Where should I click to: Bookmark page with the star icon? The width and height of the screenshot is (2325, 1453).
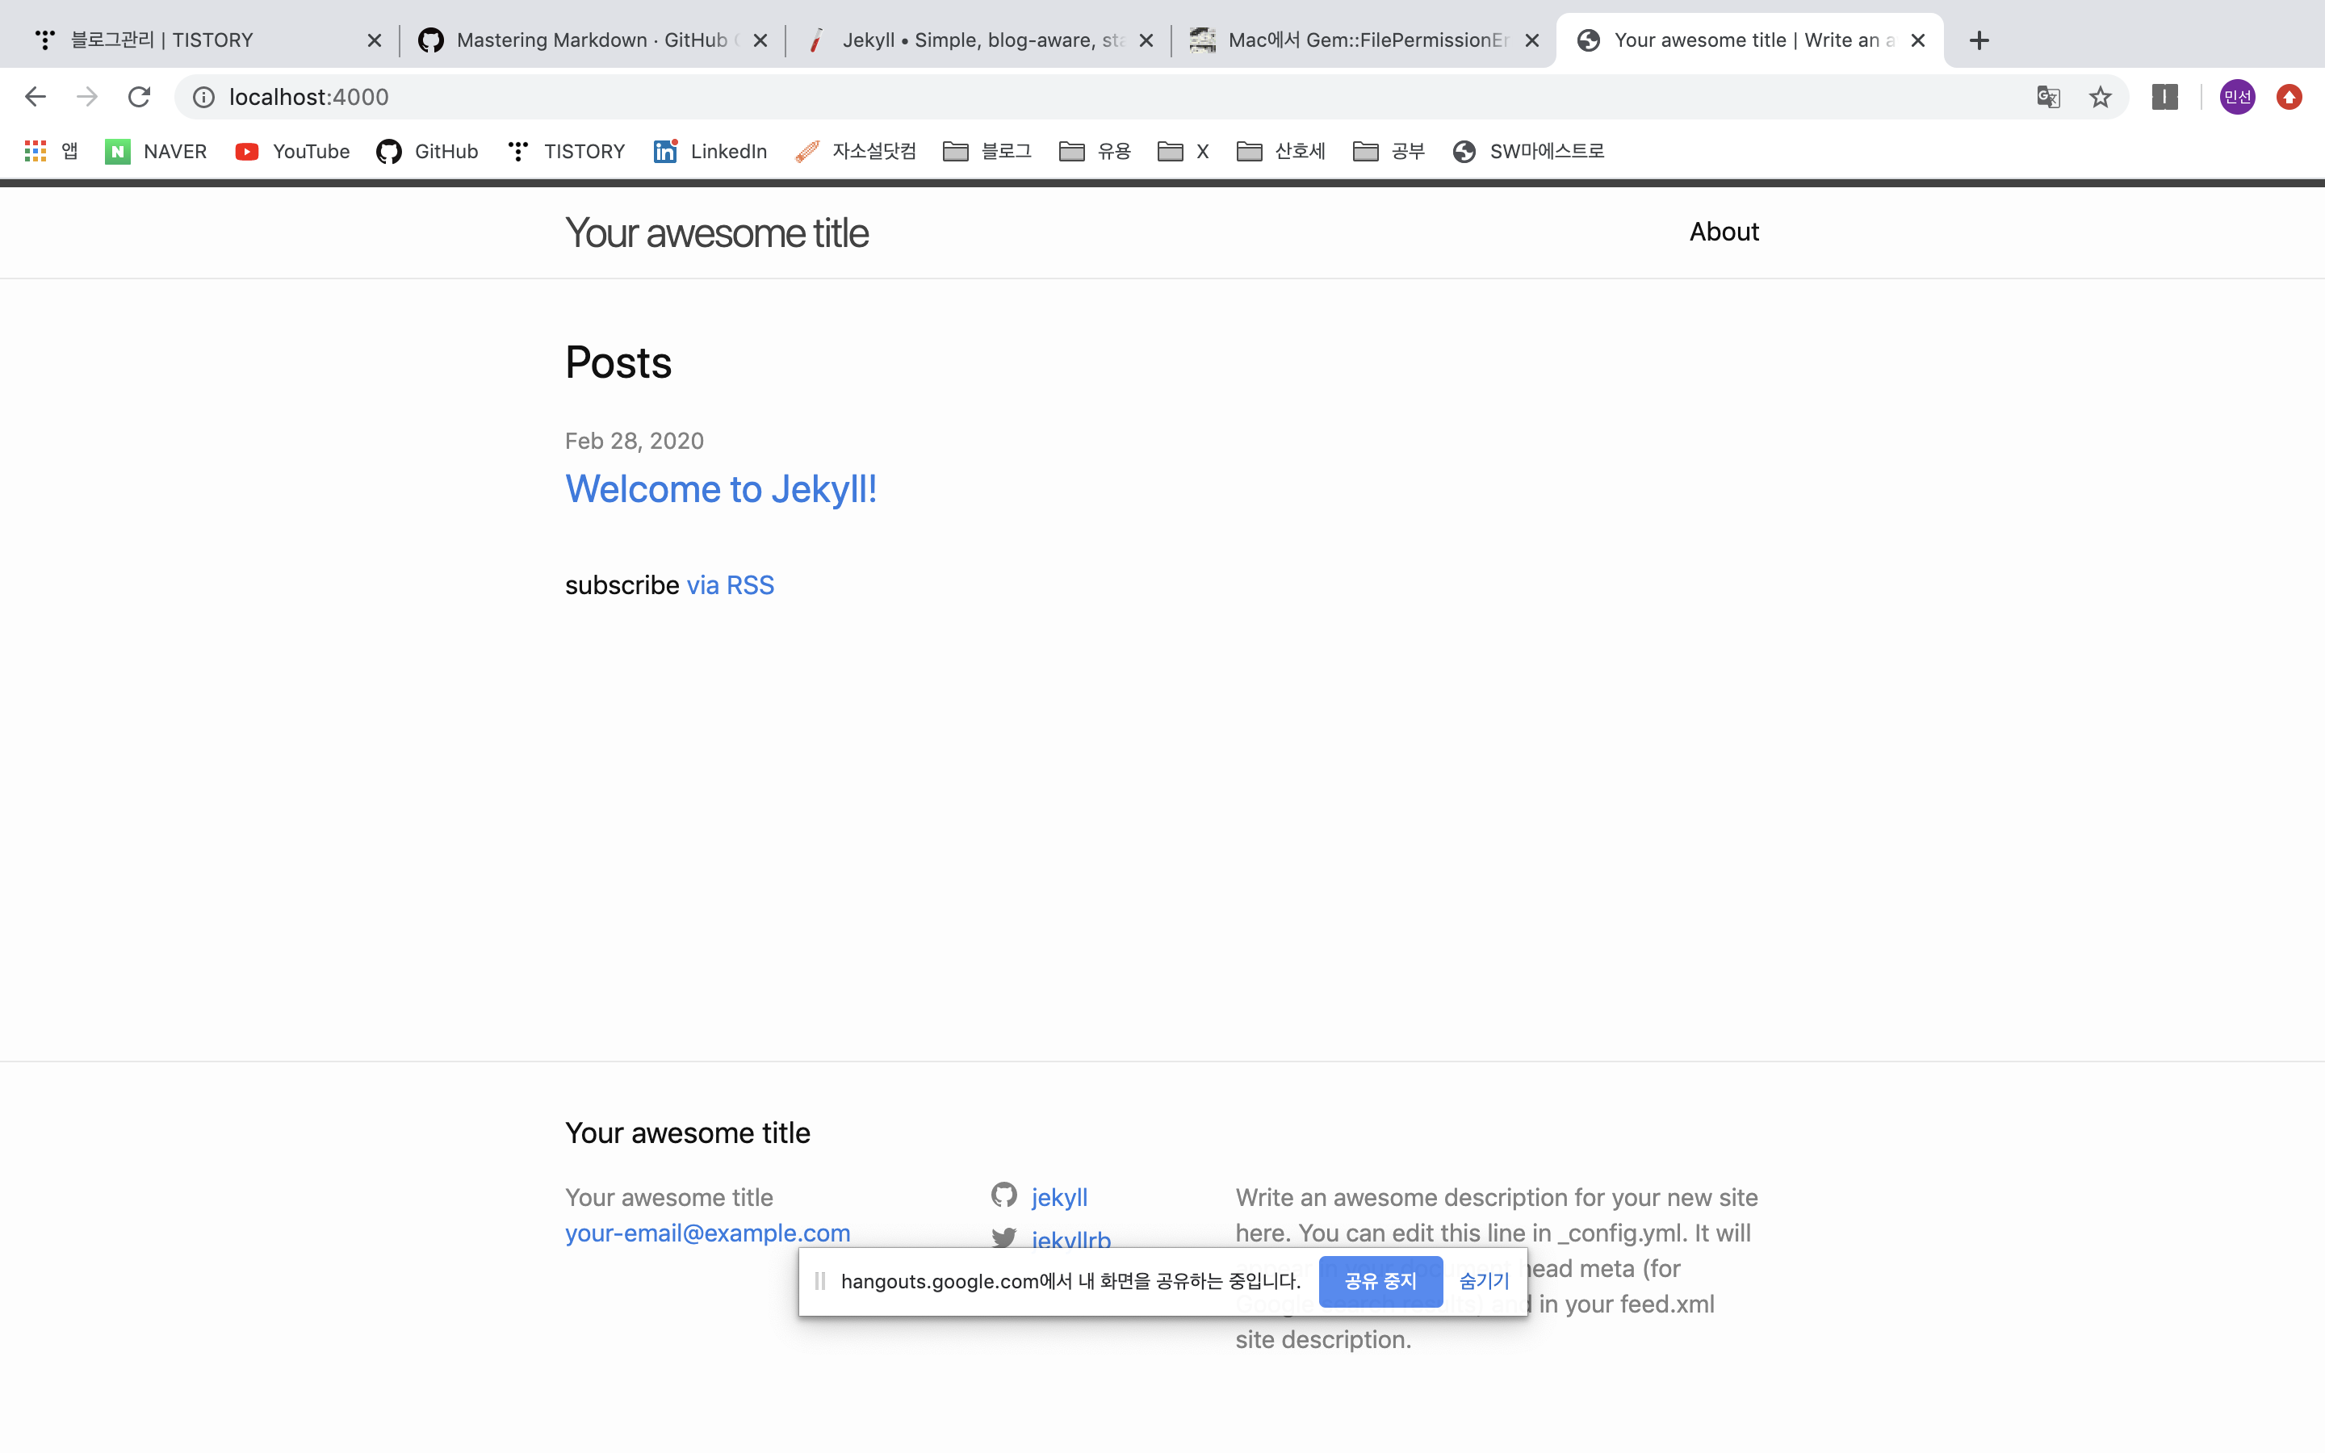(x=2101, y=97)
